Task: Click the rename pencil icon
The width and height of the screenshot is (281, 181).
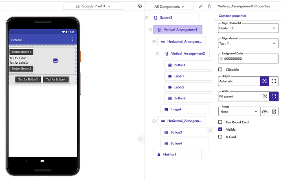Action: click(200, 6)
